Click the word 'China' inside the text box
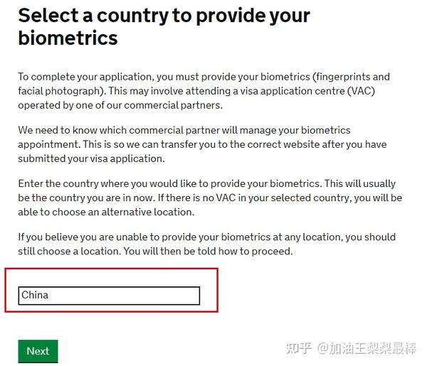The width and height of the screenshot is (427, 366). [35, 295]
